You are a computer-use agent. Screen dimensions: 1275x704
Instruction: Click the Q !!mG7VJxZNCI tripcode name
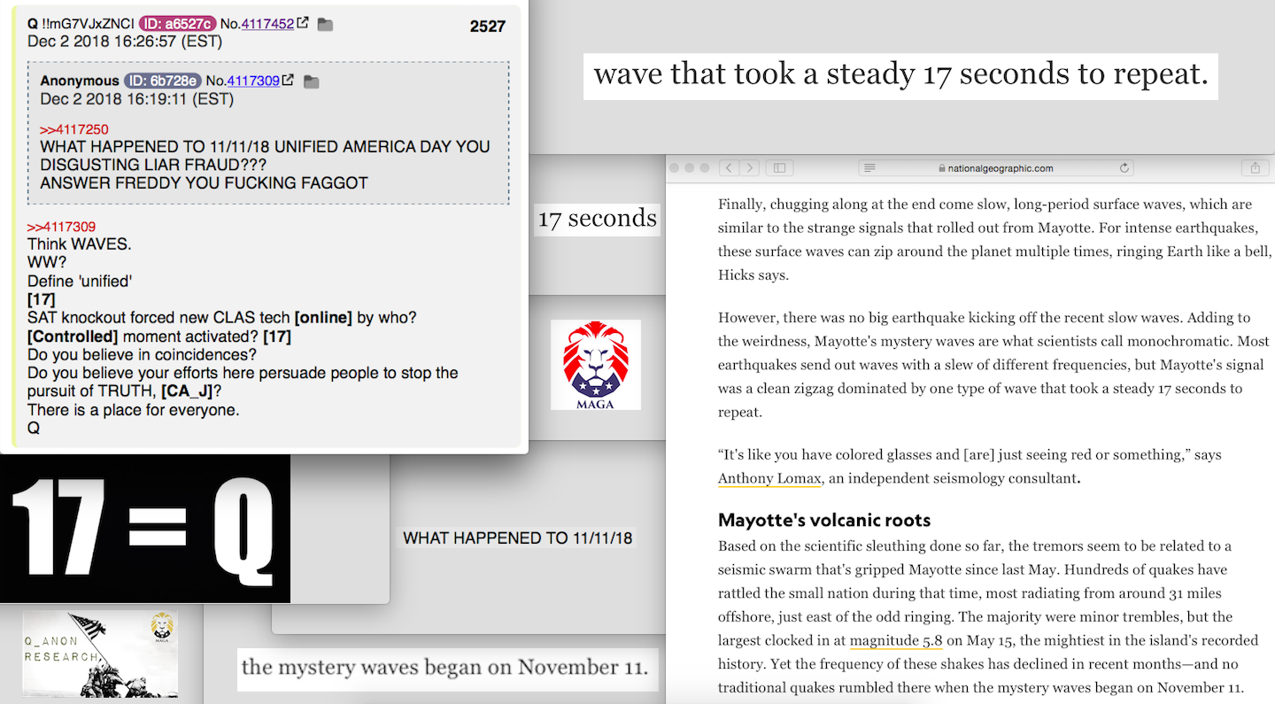(x=81, y=24)
